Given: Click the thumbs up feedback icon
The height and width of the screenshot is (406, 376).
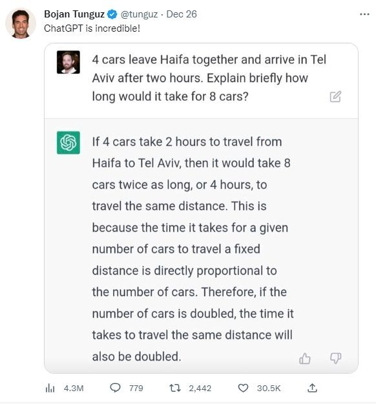Looking at the screenshot, I should point(304,359).
